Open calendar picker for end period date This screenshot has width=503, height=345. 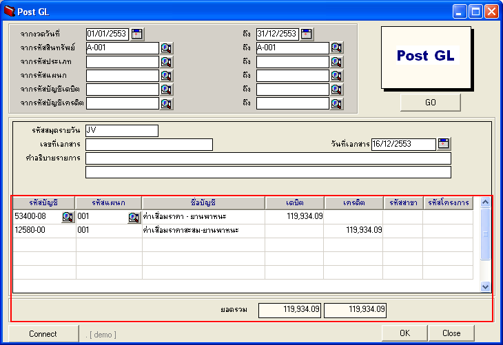(x=307, y=34)
